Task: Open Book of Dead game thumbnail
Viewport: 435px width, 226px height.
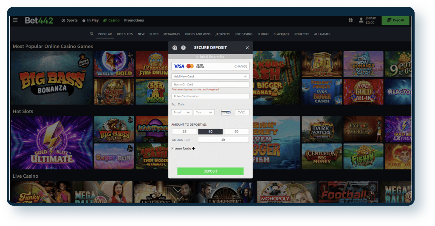Action: (x=114, y=92)
